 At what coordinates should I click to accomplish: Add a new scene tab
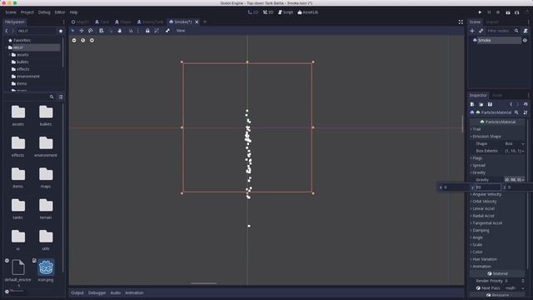(205, 22)
